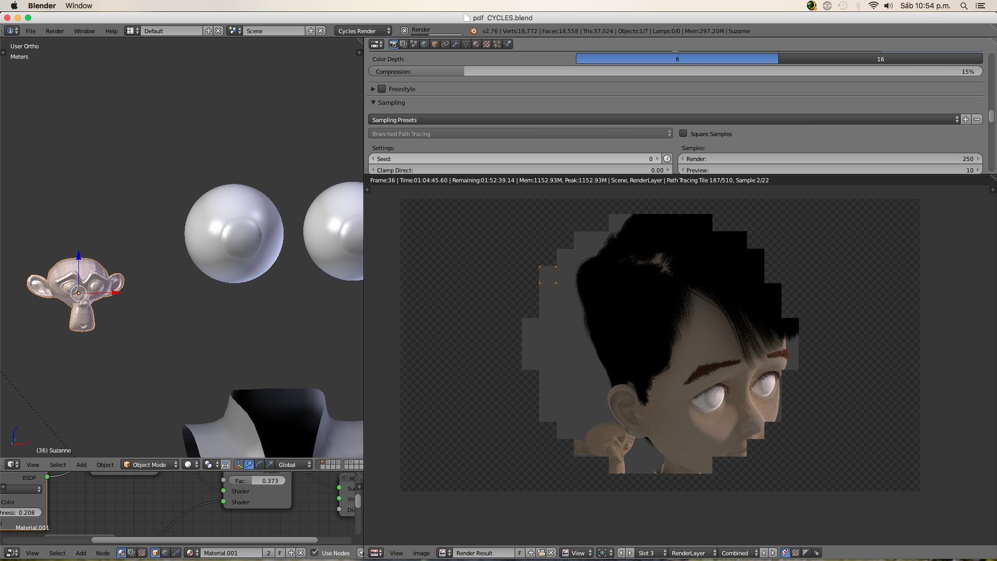Toggle the Freestyle checkbox
Viewport: 997px width, 561px height.
click(382, 89)
